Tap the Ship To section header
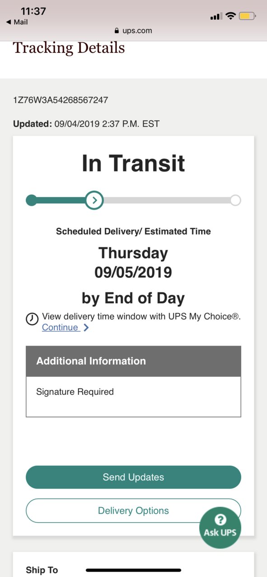Image resolution: width=267 pixels, height=577 pixels. 42,570
